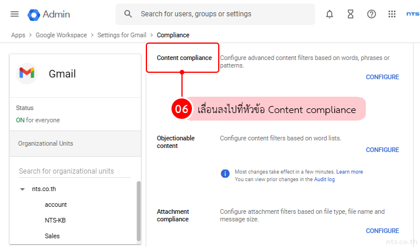The image size is (420, 247).
Task: Go to Settings for Gmail breadcrumb
Action: point(121,35)
